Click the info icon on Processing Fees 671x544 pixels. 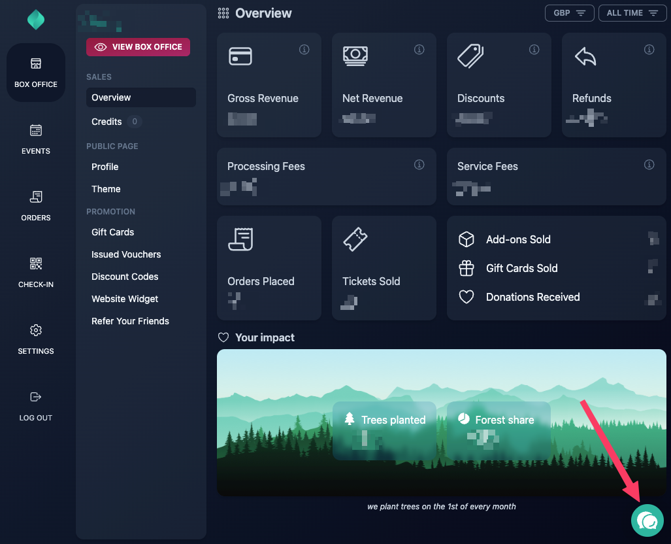(419, 165)
